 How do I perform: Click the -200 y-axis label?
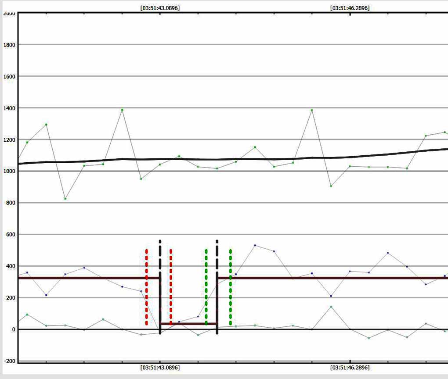click(9, 361)
